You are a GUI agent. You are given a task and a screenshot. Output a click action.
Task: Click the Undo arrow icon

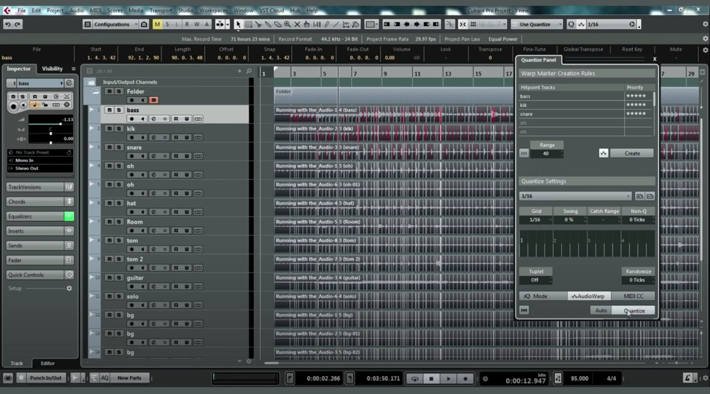click(x=8, y=24)
